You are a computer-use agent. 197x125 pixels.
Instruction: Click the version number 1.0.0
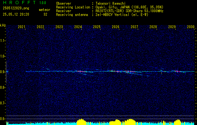(43, 3)
